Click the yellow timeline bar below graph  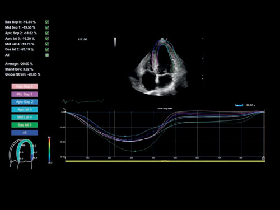coord(165,161)
